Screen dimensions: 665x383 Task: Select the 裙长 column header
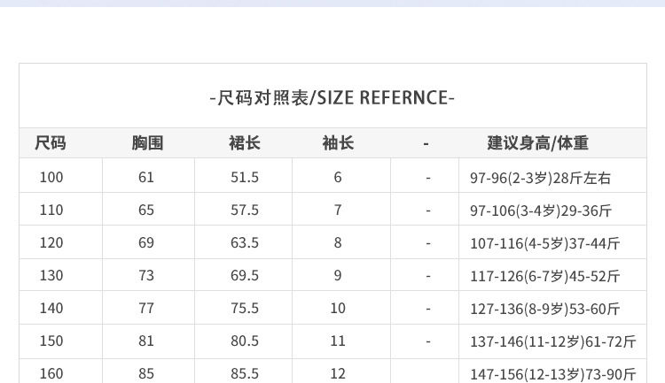[x=245, y=142]
